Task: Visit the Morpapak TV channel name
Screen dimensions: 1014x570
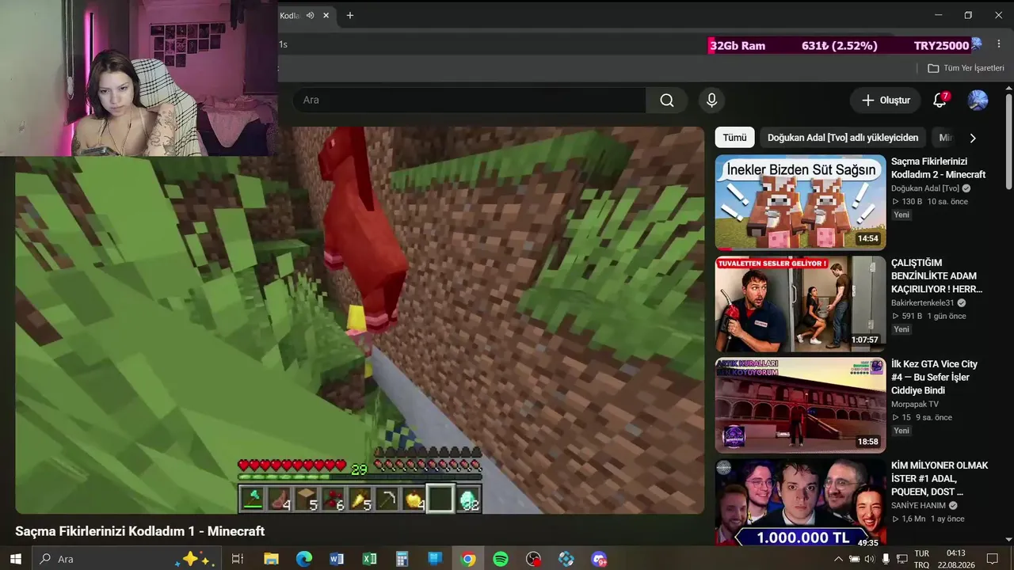Action: click(915, 405)
